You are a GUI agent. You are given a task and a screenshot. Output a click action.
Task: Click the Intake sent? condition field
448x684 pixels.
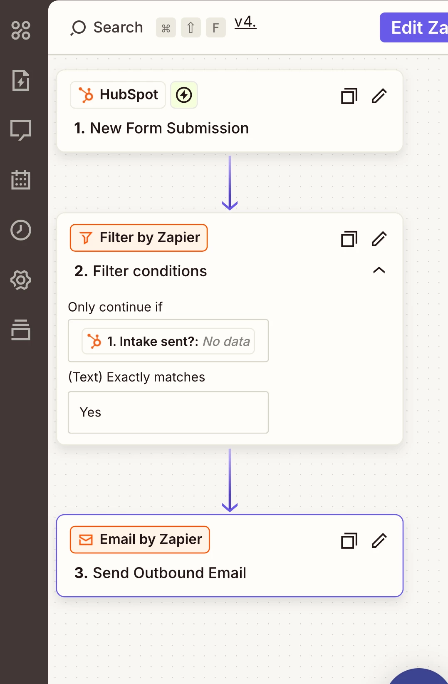pos(168,341)
